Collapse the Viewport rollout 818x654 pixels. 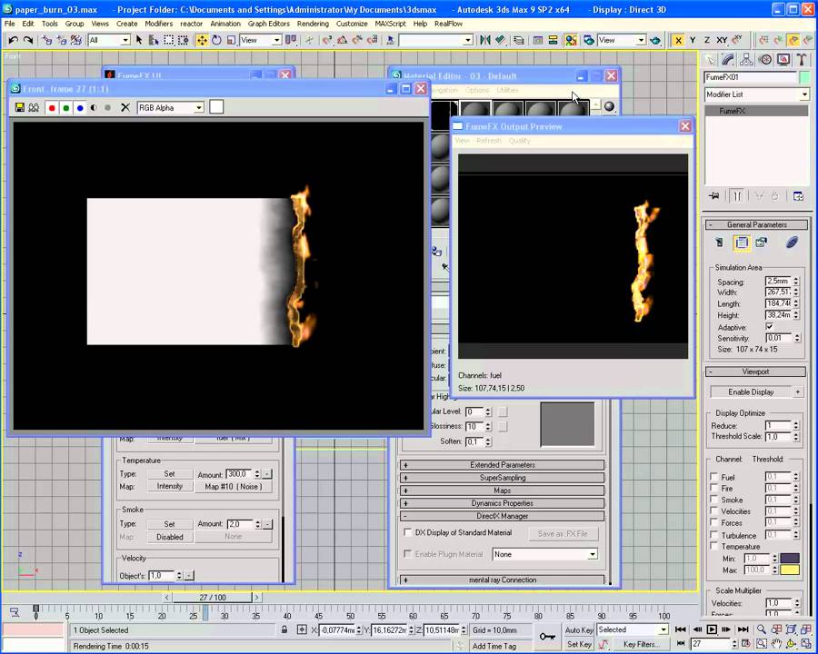tap(756, 372)
